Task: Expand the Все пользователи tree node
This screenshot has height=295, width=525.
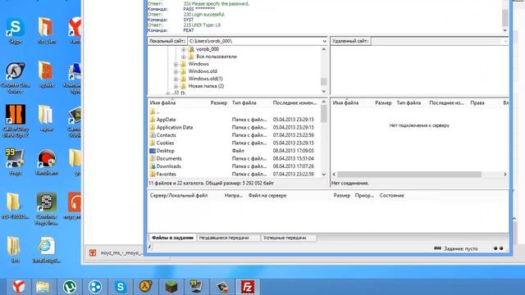Action: (184, 57)
